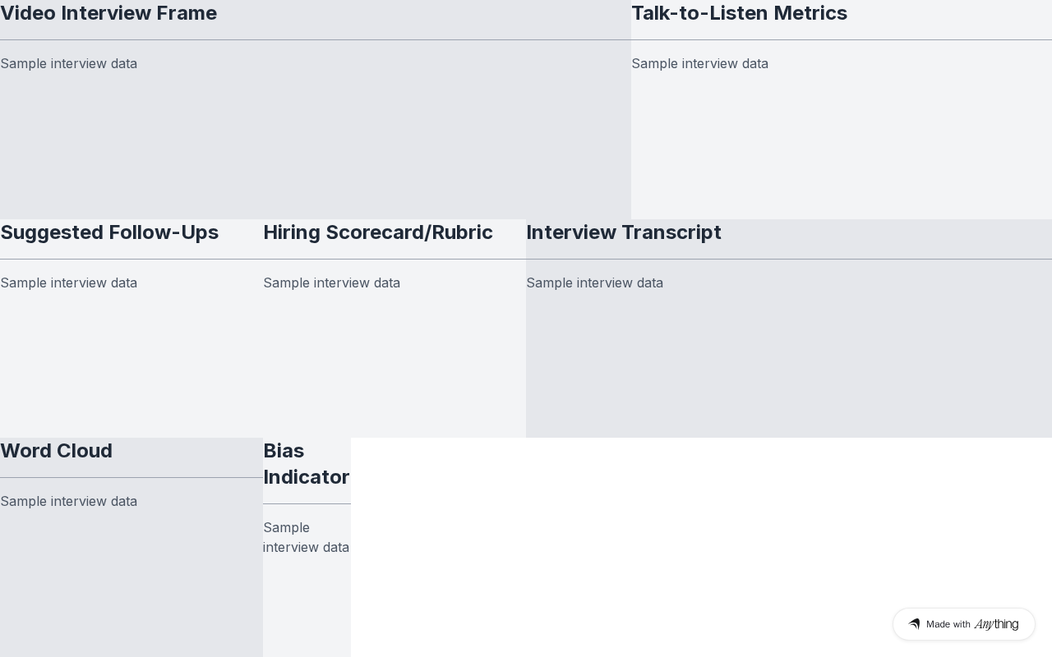Image resolution: width=1052 pixels, height=657 pixels.
Task: Click sample data text under Hiring Scorecard/Rubric
Action: (x=331, y=283)
